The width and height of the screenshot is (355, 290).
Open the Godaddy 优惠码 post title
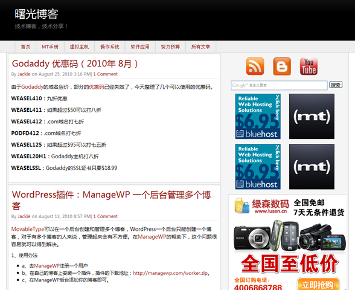75,63
